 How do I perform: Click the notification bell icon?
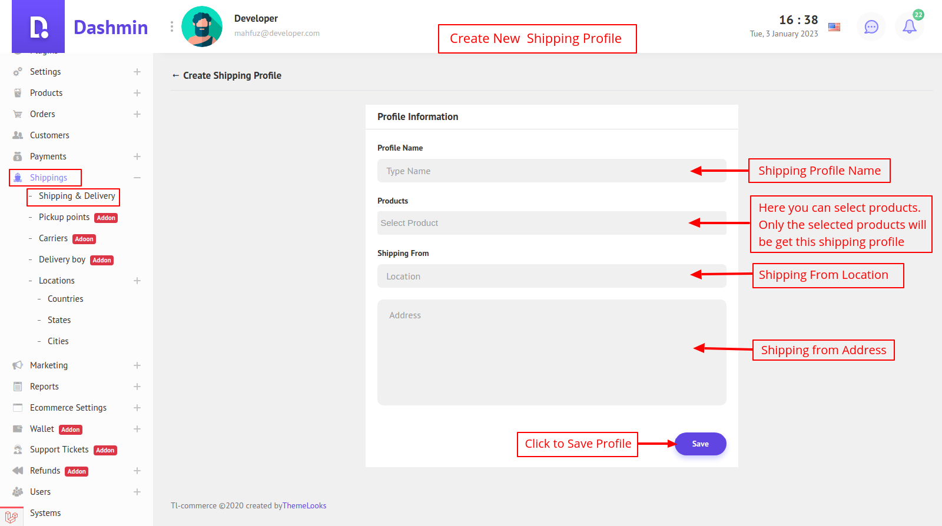[909, 26]
